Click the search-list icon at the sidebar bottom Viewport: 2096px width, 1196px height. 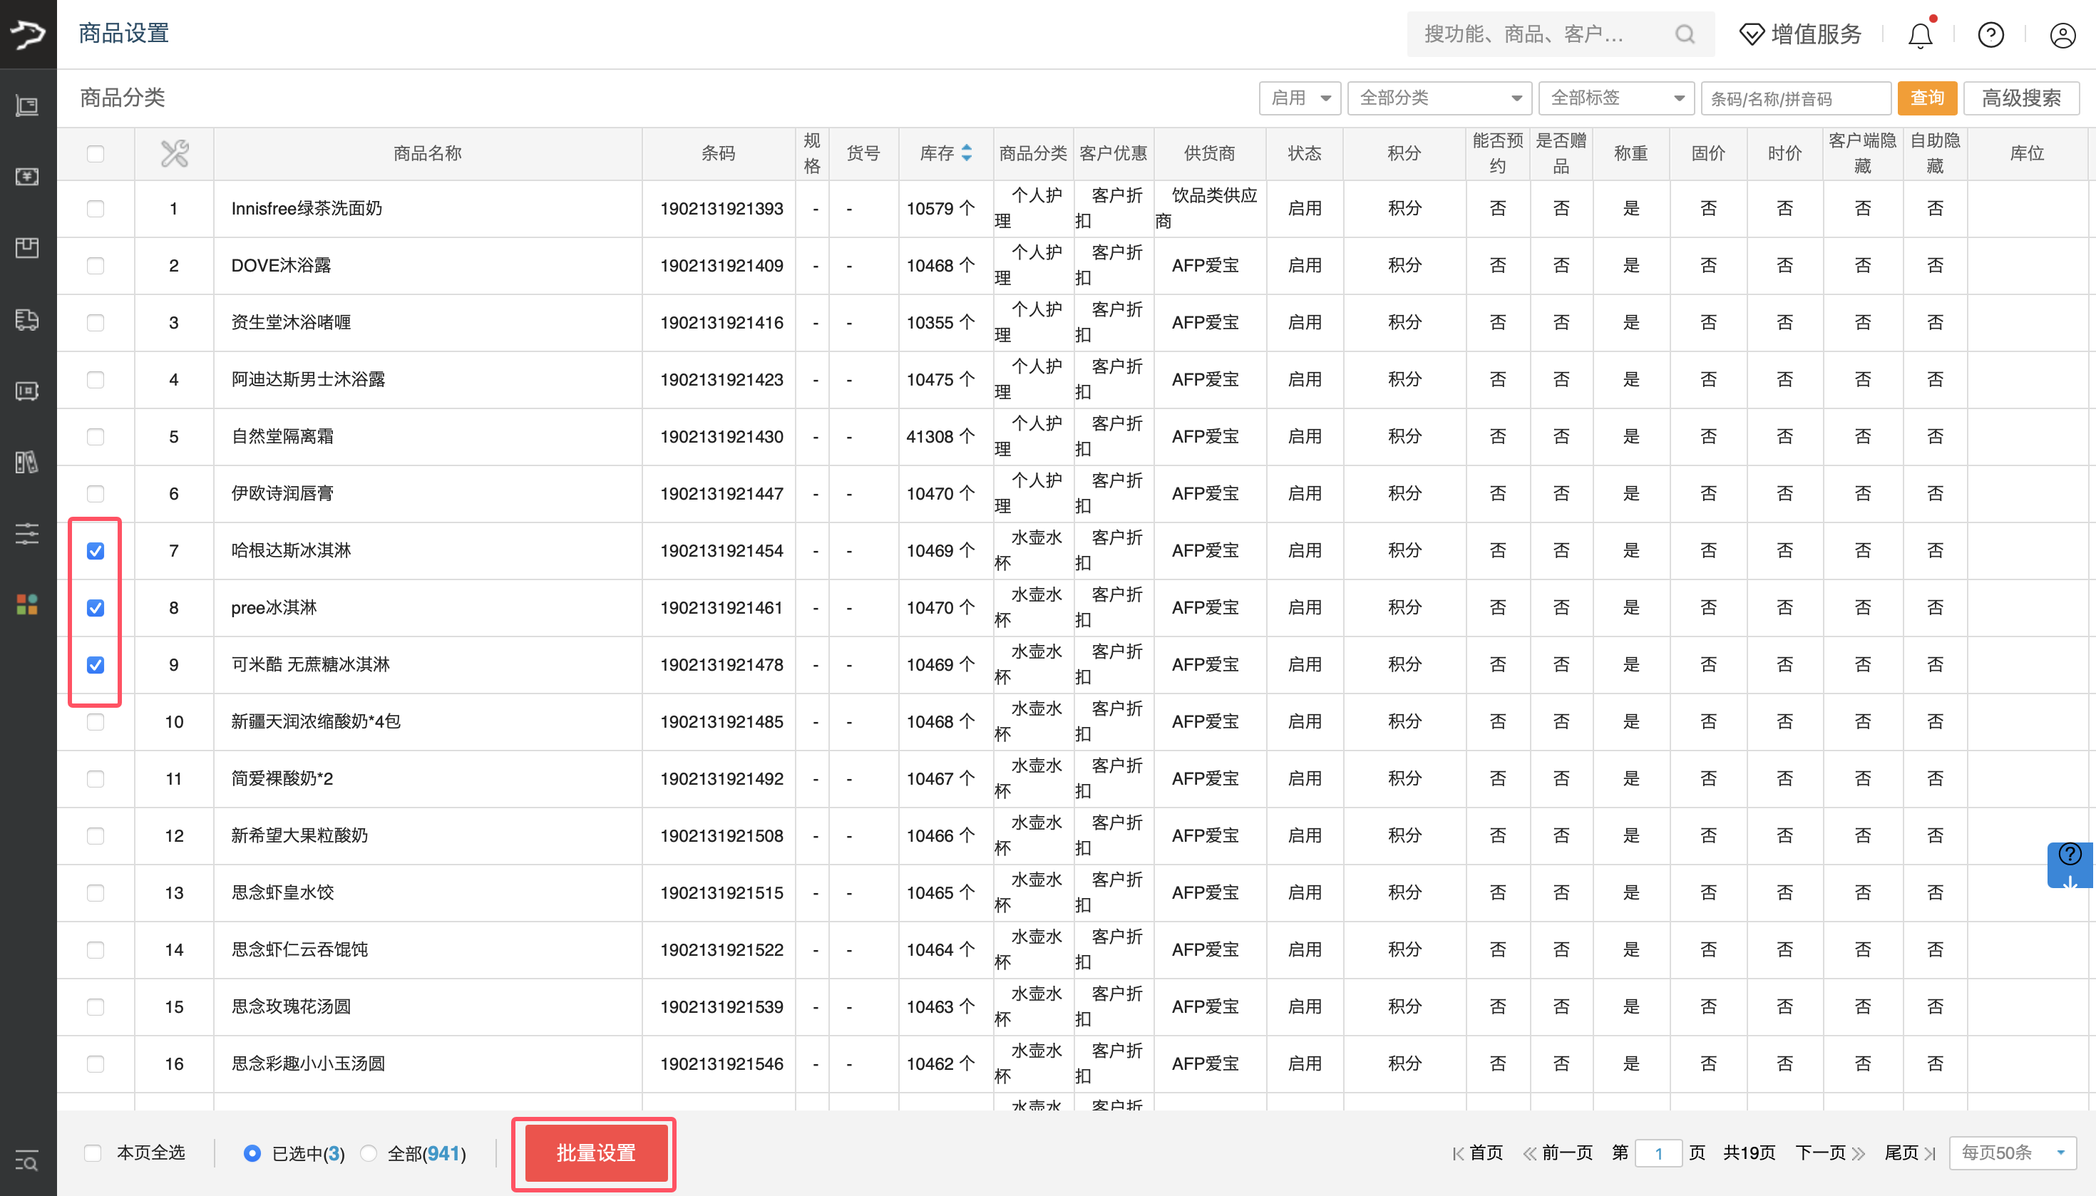[27, 1160]
